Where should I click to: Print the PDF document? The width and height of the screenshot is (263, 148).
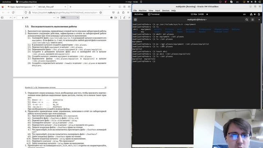pos(111,17)
